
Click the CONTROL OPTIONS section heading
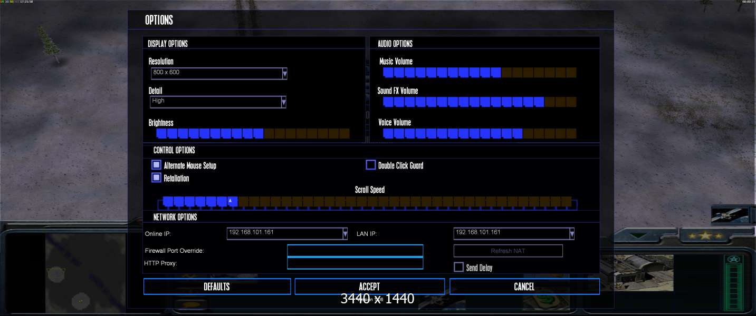pos(174,150)
